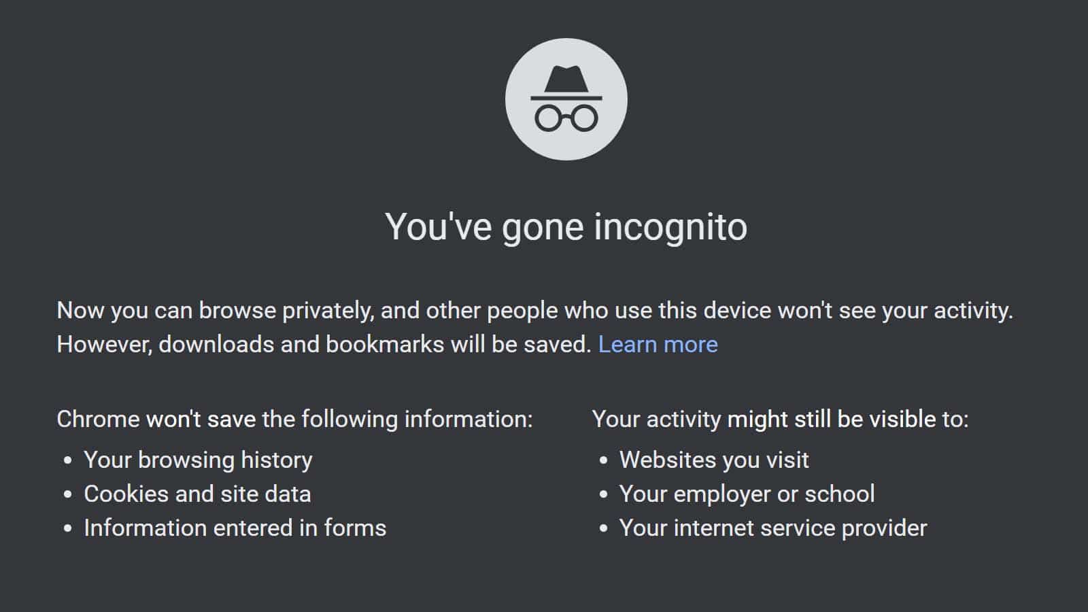Click the "You've gone incognito" heading
Viewport: 1088px width, 612px height.
point(566,226)
